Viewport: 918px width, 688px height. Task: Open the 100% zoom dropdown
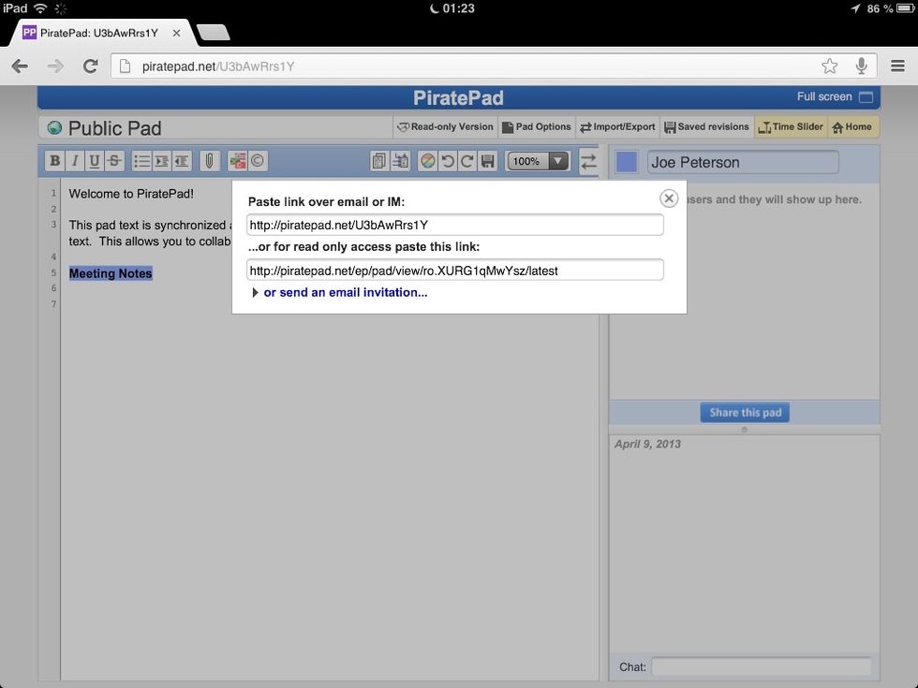[x=538, y=161]
